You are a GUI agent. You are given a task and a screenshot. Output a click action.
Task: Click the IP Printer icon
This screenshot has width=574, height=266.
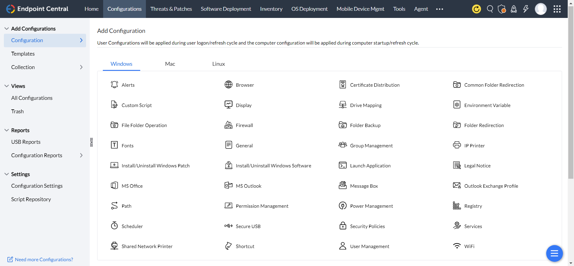click(457, 145)
